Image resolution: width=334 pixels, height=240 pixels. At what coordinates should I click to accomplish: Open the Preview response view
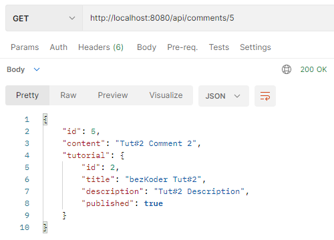(x=113, y=95)
